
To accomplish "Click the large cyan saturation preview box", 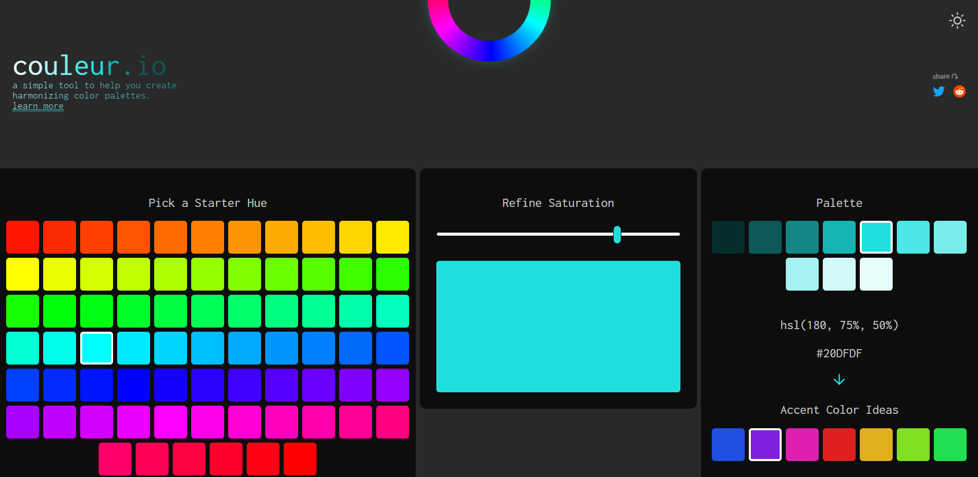I will 558,327.
